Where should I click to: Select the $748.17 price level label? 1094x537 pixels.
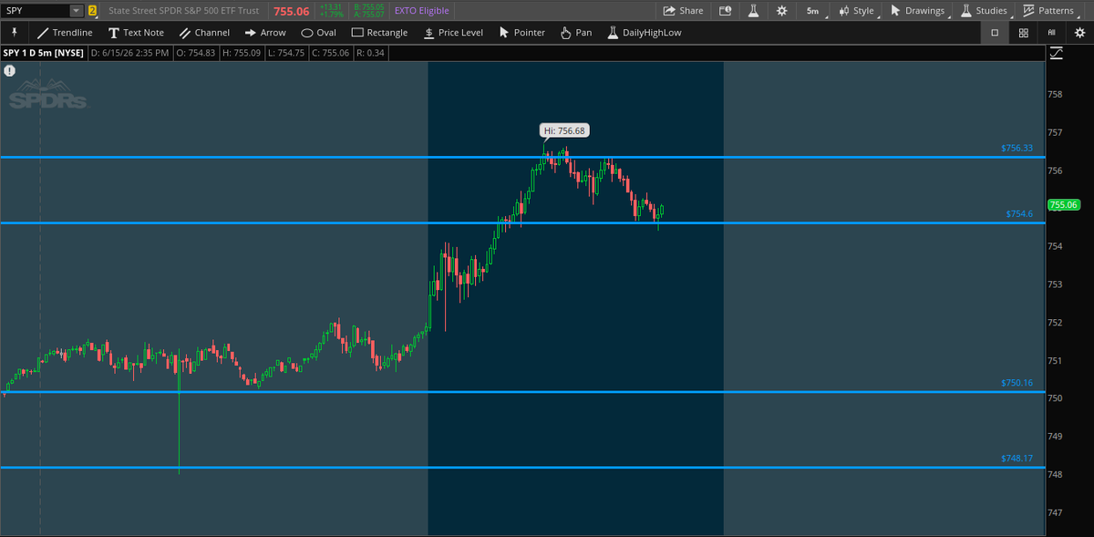[1017, 459]
